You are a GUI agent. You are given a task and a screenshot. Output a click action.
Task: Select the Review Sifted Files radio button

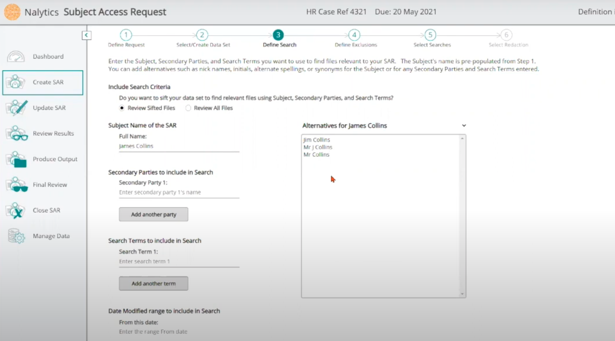coord(122,108)
